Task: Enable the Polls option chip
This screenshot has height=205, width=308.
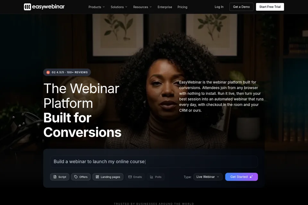Action: [x=156, y=177]
